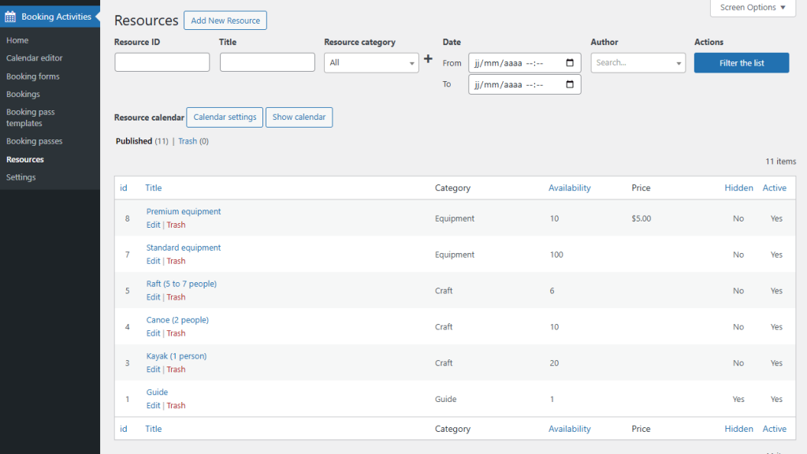The image size is (807, 454).
Task: Go to Booking forms menu item
Action: pos(33,76)
